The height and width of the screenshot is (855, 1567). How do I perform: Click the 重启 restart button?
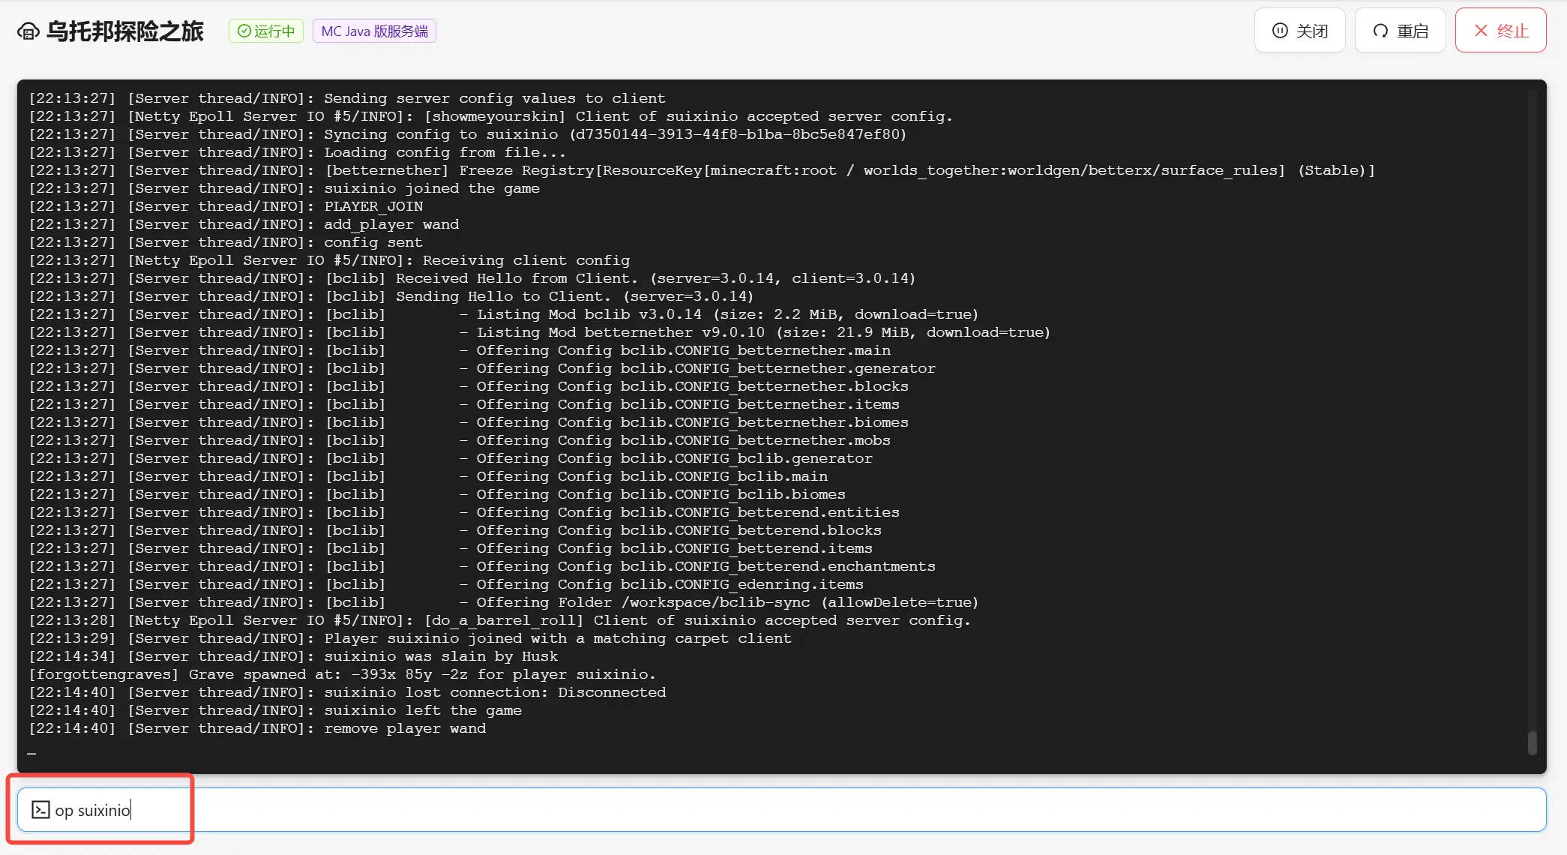coord(1400,31)
